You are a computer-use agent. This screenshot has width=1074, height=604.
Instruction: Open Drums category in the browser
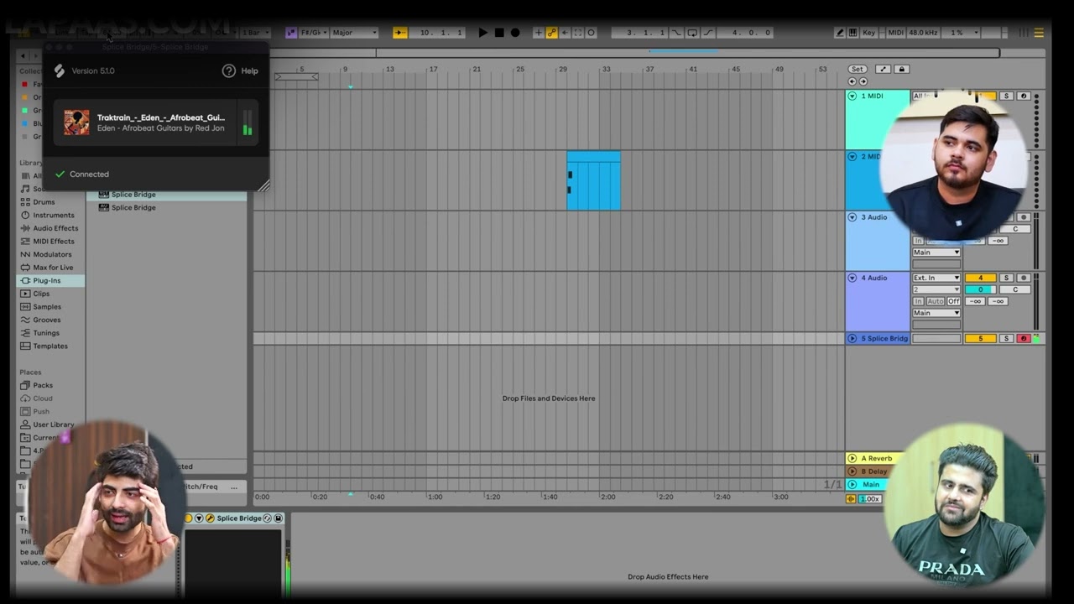point(44,202)
